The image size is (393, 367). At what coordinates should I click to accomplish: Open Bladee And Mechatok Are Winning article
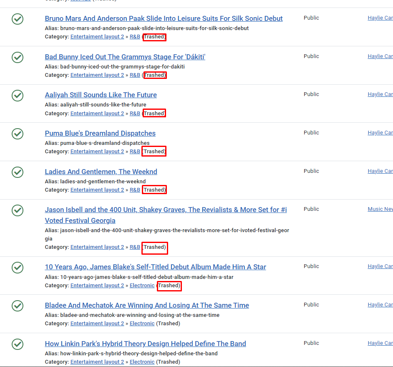pyautogui.click(x=147, y=305)
